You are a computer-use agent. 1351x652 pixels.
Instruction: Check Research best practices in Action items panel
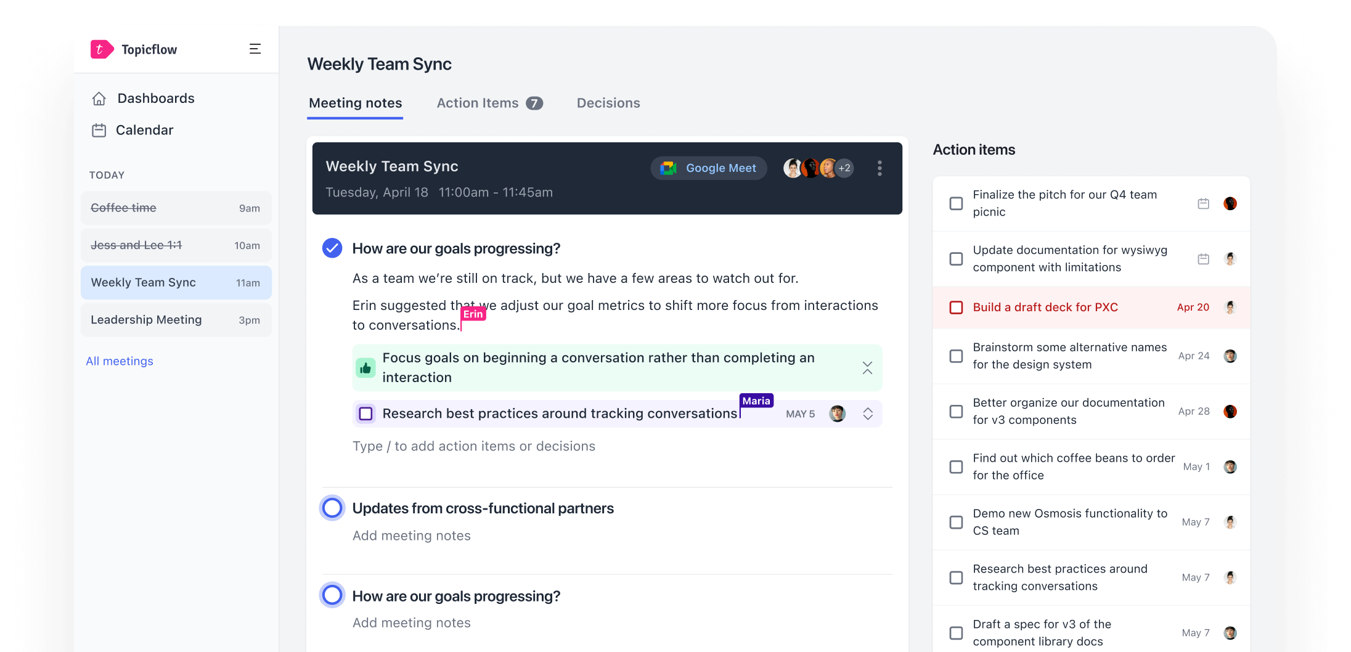[956, 578]
